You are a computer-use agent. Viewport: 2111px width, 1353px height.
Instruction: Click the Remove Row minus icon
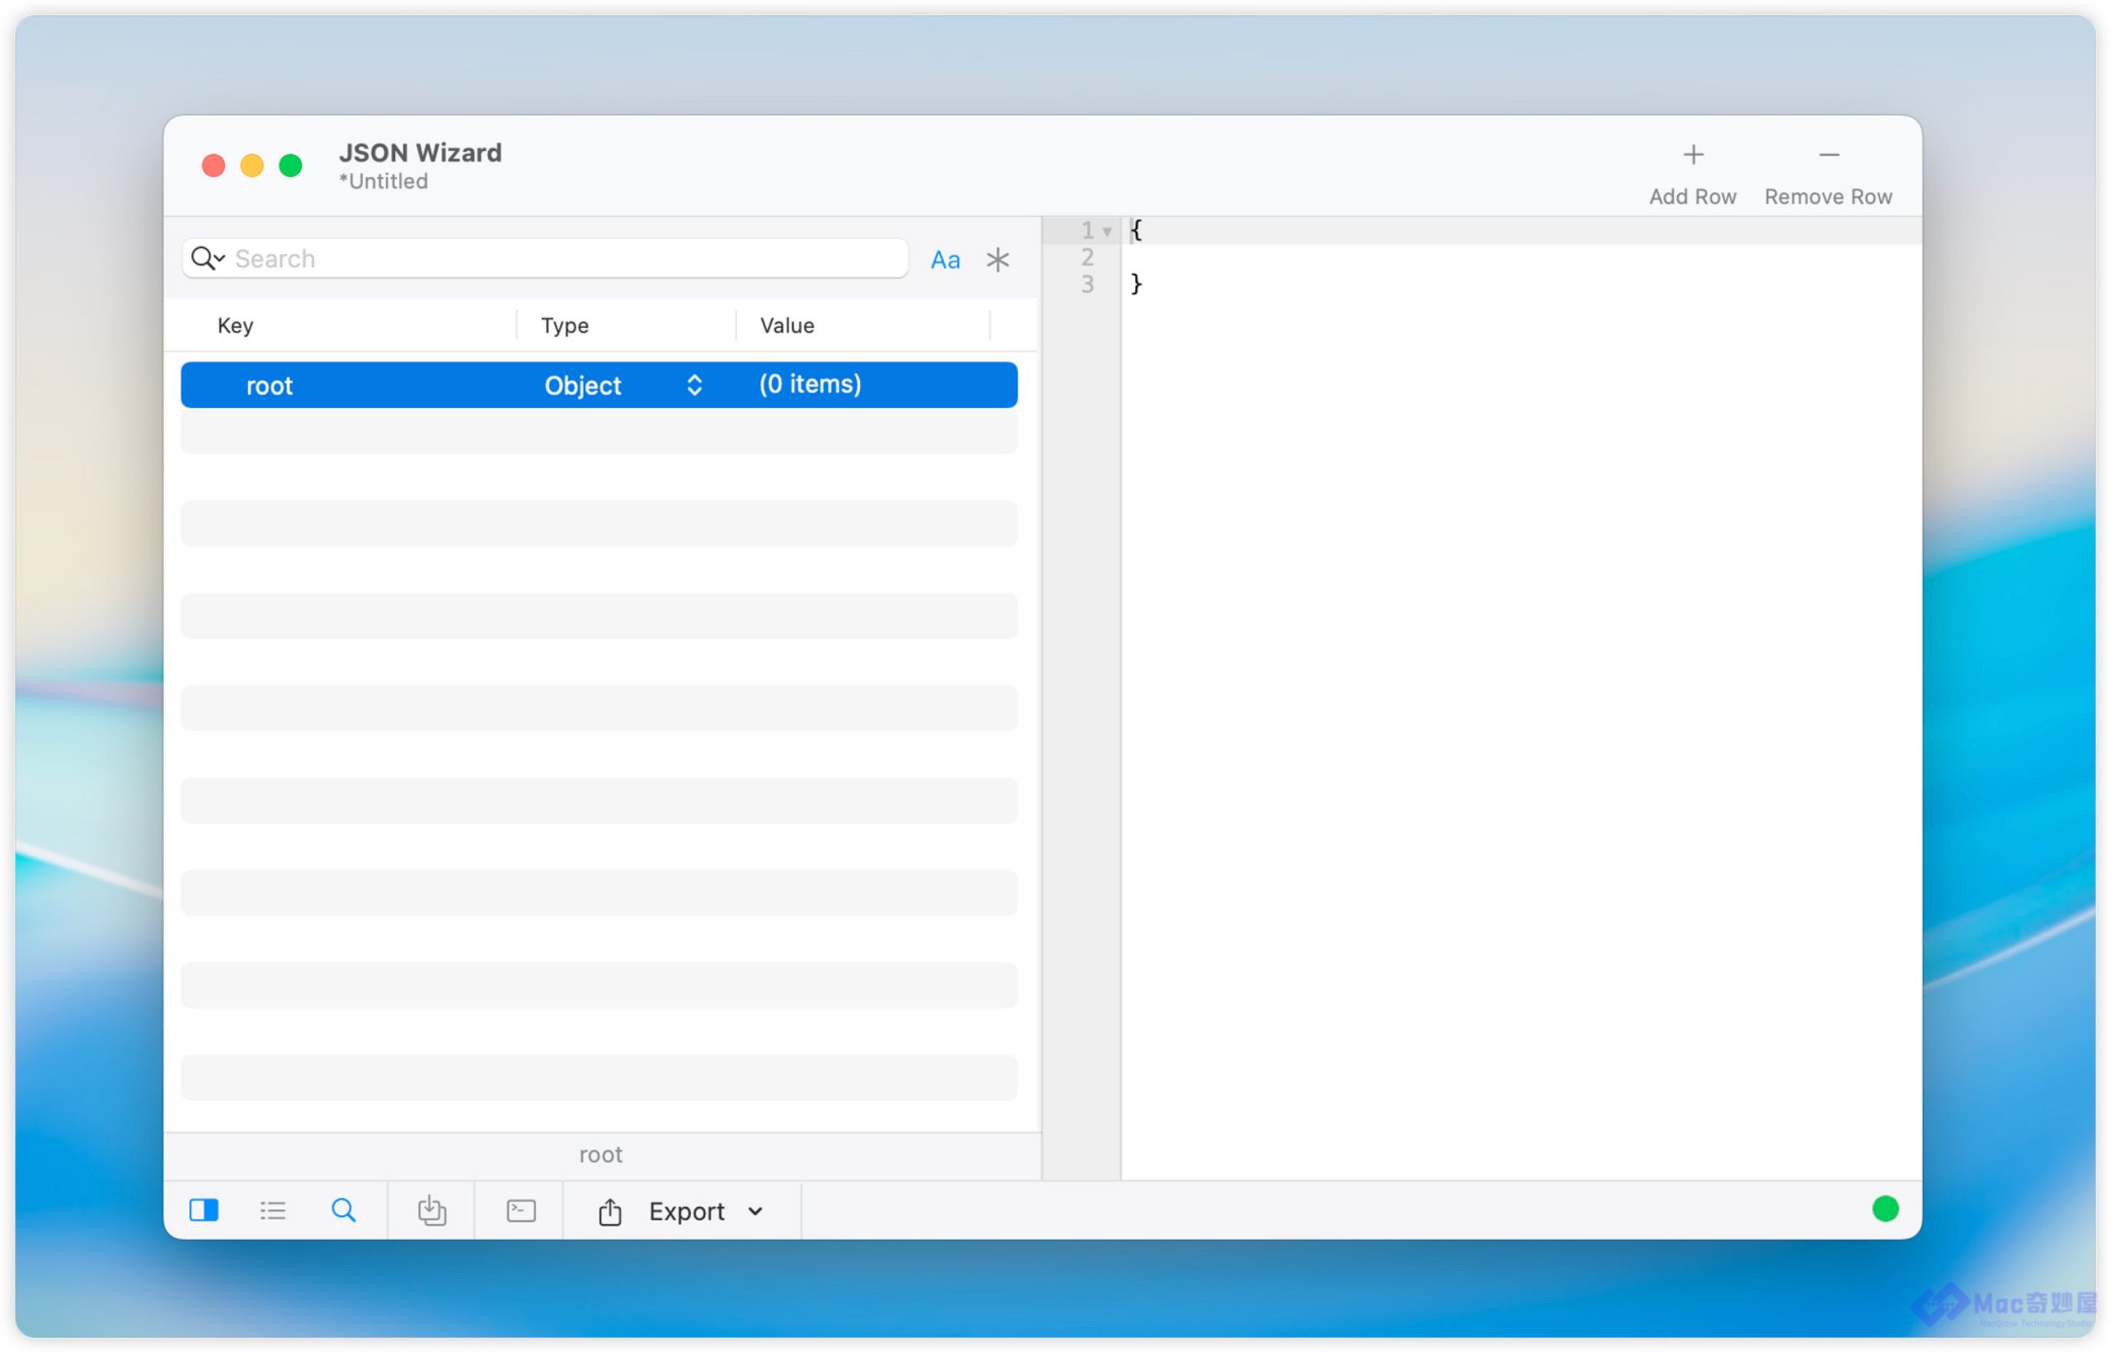[x=1828, y=156]
